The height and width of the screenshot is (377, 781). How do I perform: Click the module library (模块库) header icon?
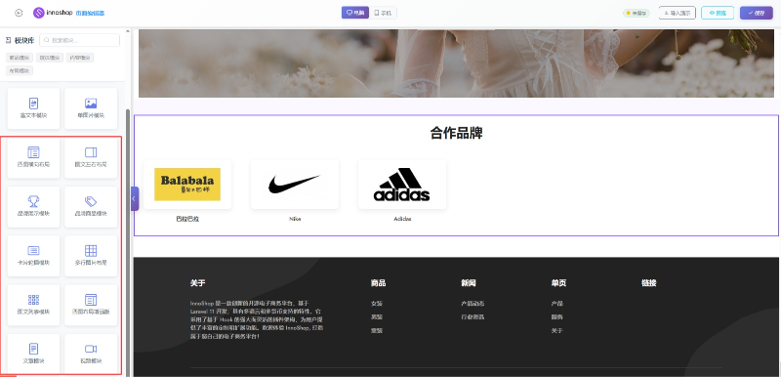pyautogui.click(x=8, y=40)
